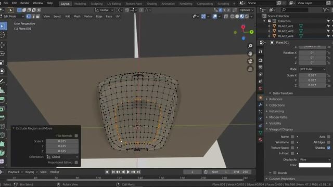Toggle Collection exclude checkbox in outliner
The height and width of the screenshot is (187, 333).
coord(270,21)
